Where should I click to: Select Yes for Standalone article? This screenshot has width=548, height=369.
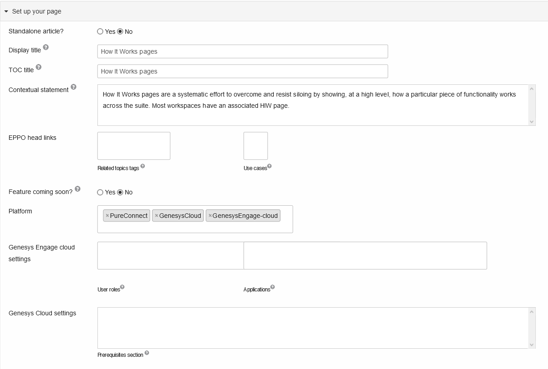click(x=100, y=32)
